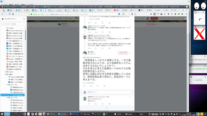Like the bottom reply tweet
The height and width of the screenshot is (116, 207).
[x=103, y=104]
